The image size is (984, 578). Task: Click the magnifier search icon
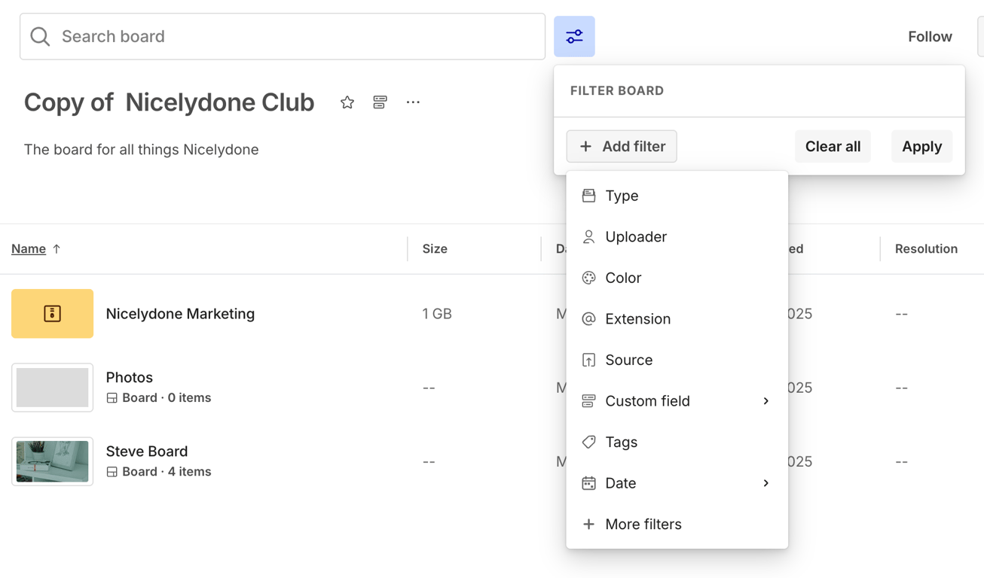[40, 36]
